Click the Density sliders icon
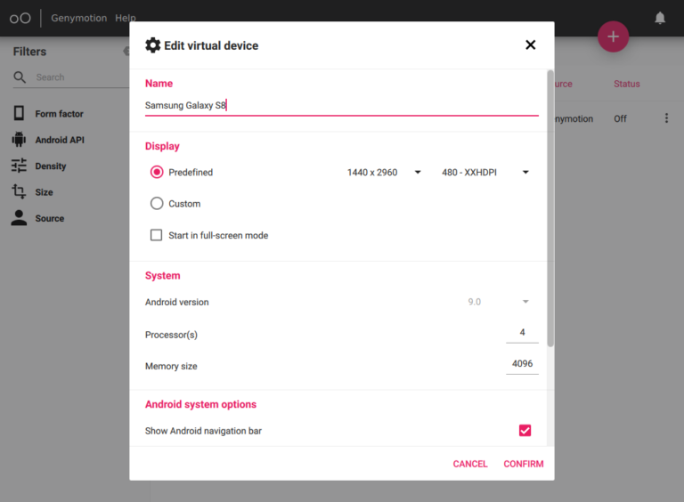Screen dimensions: 684x502 tap(19, 166)
